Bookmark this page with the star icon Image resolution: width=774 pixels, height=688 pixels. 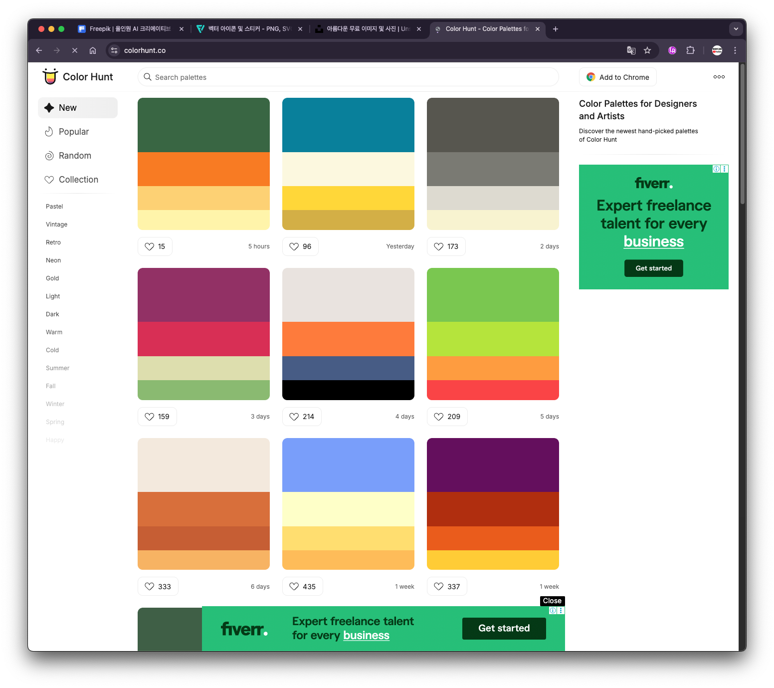pos(647,50)
